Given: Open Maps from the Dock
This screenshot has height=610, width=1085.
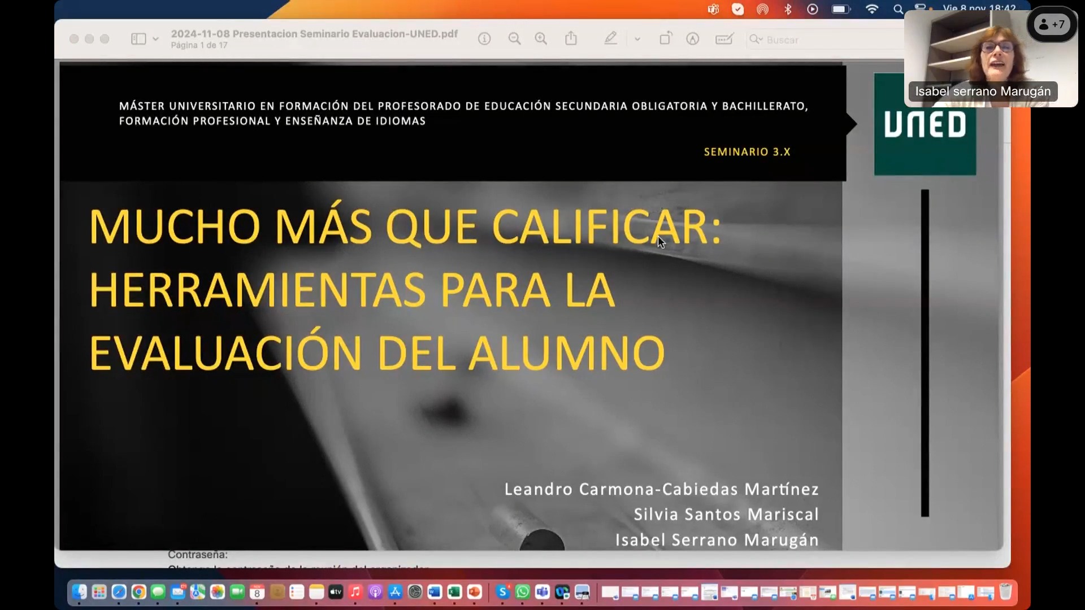Looking at the screenshot, I should [198, 591].
